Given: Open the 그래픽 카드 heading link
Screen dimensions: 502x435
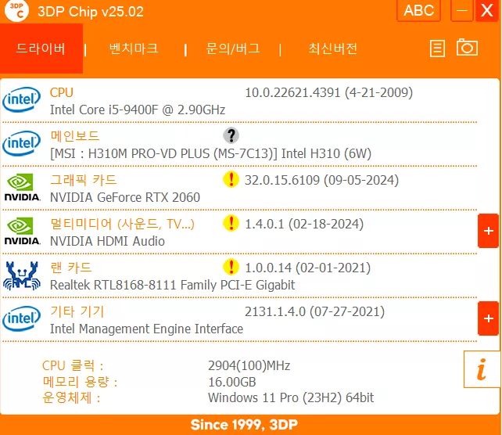Looking at the screenshot, I should (x=83, y=180).
